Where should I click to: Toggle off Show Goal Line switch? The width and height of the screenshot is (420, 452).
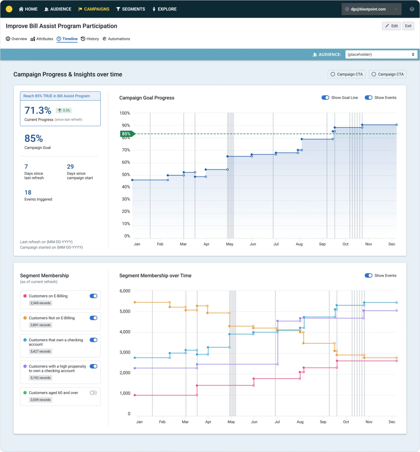pyautogui.click(x=325, y=98)
